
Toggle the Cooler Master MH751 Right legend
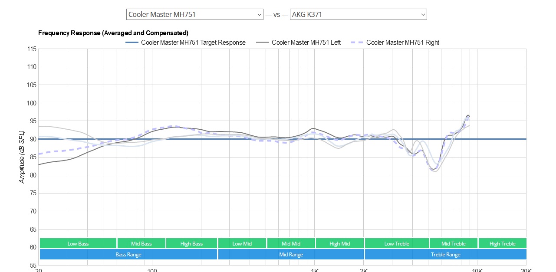pyautogui.click(x=395, y=43)
